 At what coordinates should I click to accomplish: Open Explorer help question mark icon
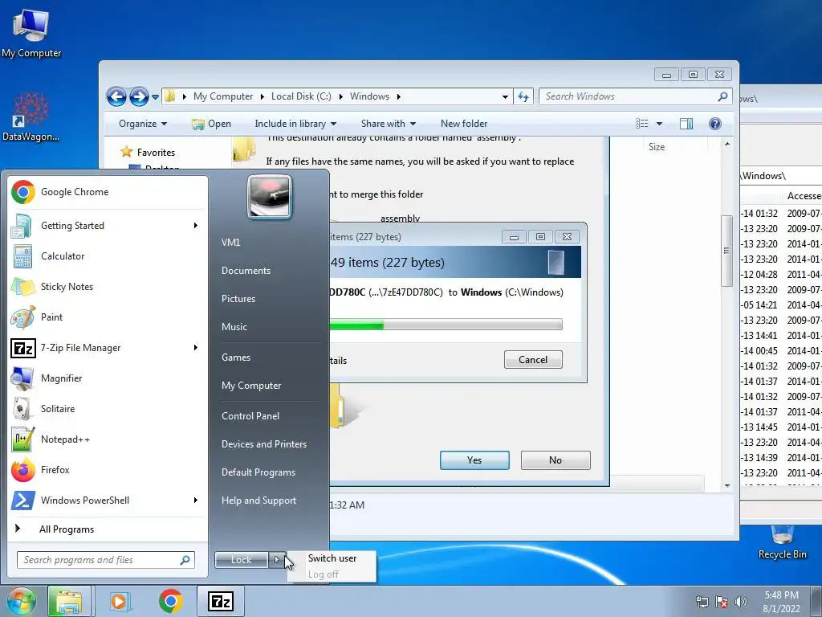(x=715, y=123)
